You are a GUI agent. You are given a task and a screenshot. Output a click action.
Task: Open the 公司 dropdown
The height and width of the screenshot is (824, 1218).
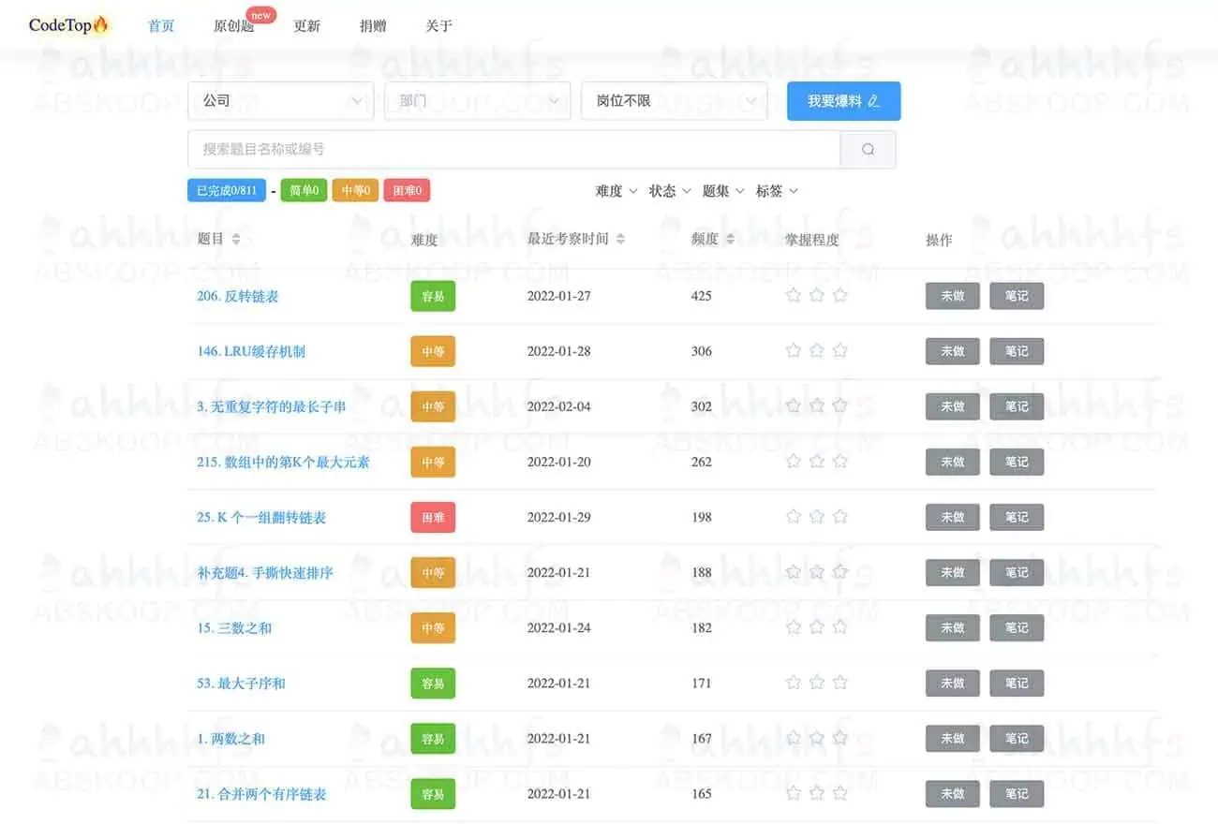(280, 100)
